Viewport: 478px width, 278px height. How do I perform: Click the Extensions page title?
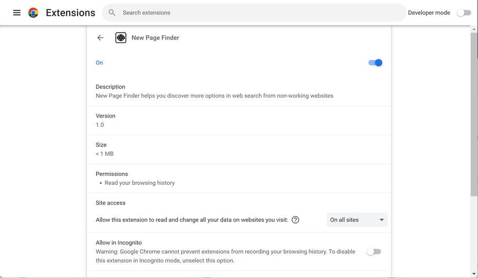[x=71, y=13]
